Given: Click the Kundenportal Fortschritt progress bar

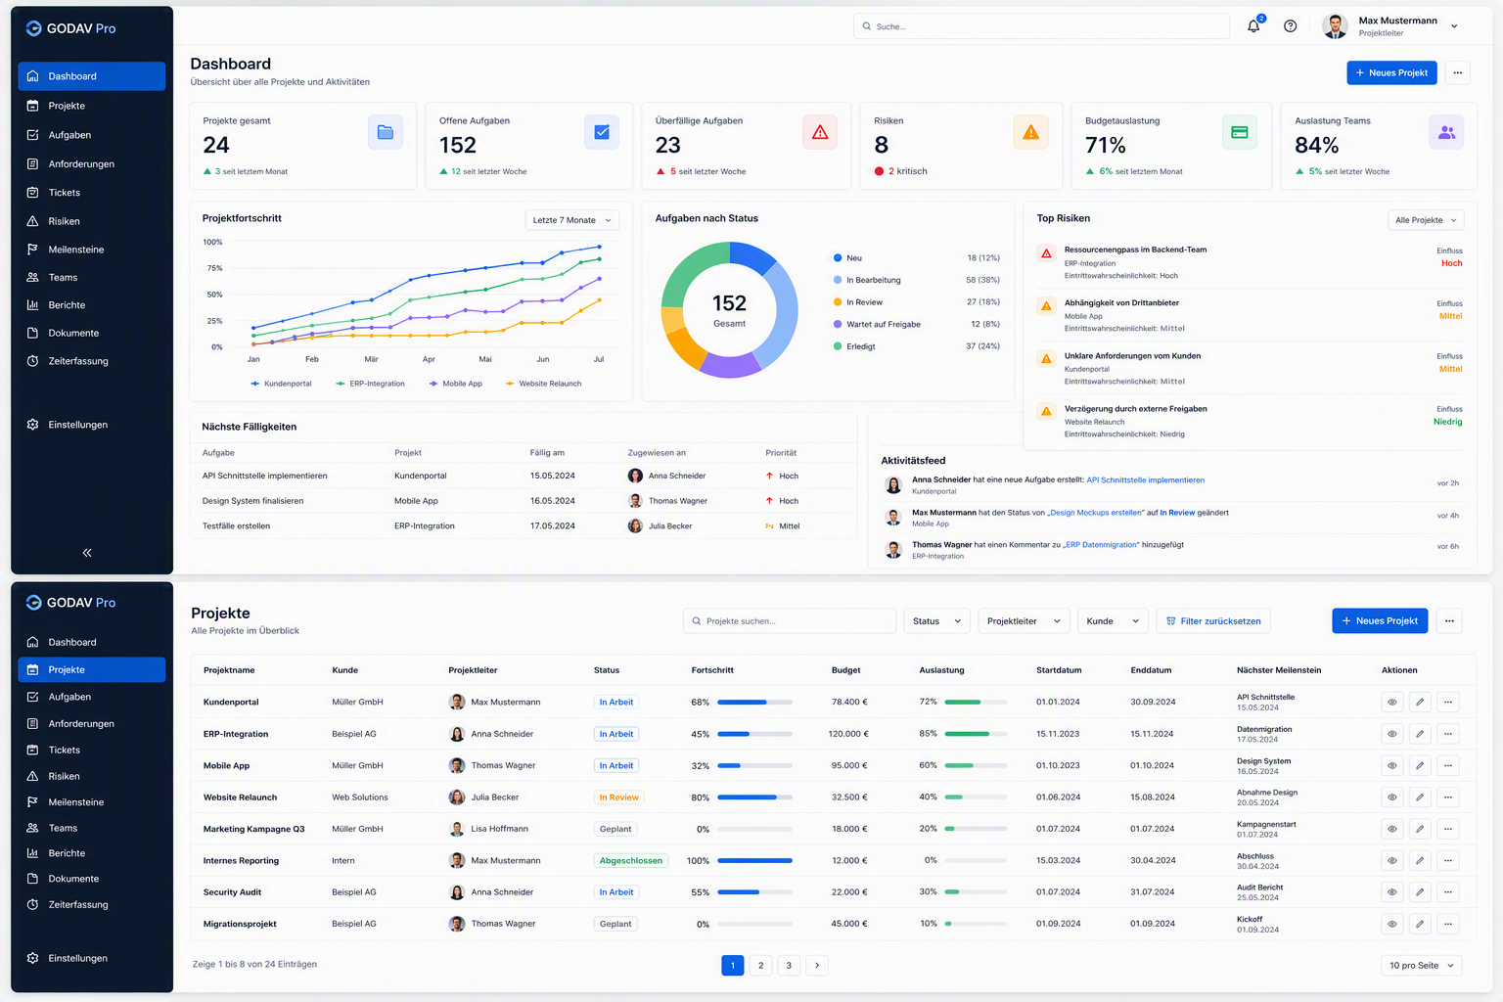Looking at the screenshot, I should tap(754, 703).
